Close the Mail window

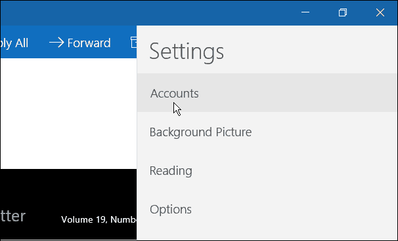[380, 12]
